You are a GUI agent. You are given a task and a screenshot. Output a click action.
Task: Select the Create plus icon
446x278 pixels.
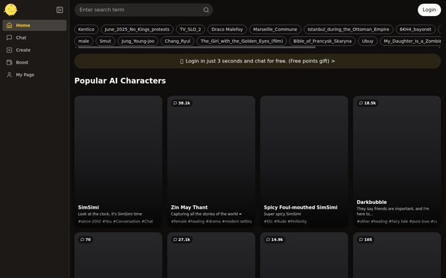pos(9,50)
